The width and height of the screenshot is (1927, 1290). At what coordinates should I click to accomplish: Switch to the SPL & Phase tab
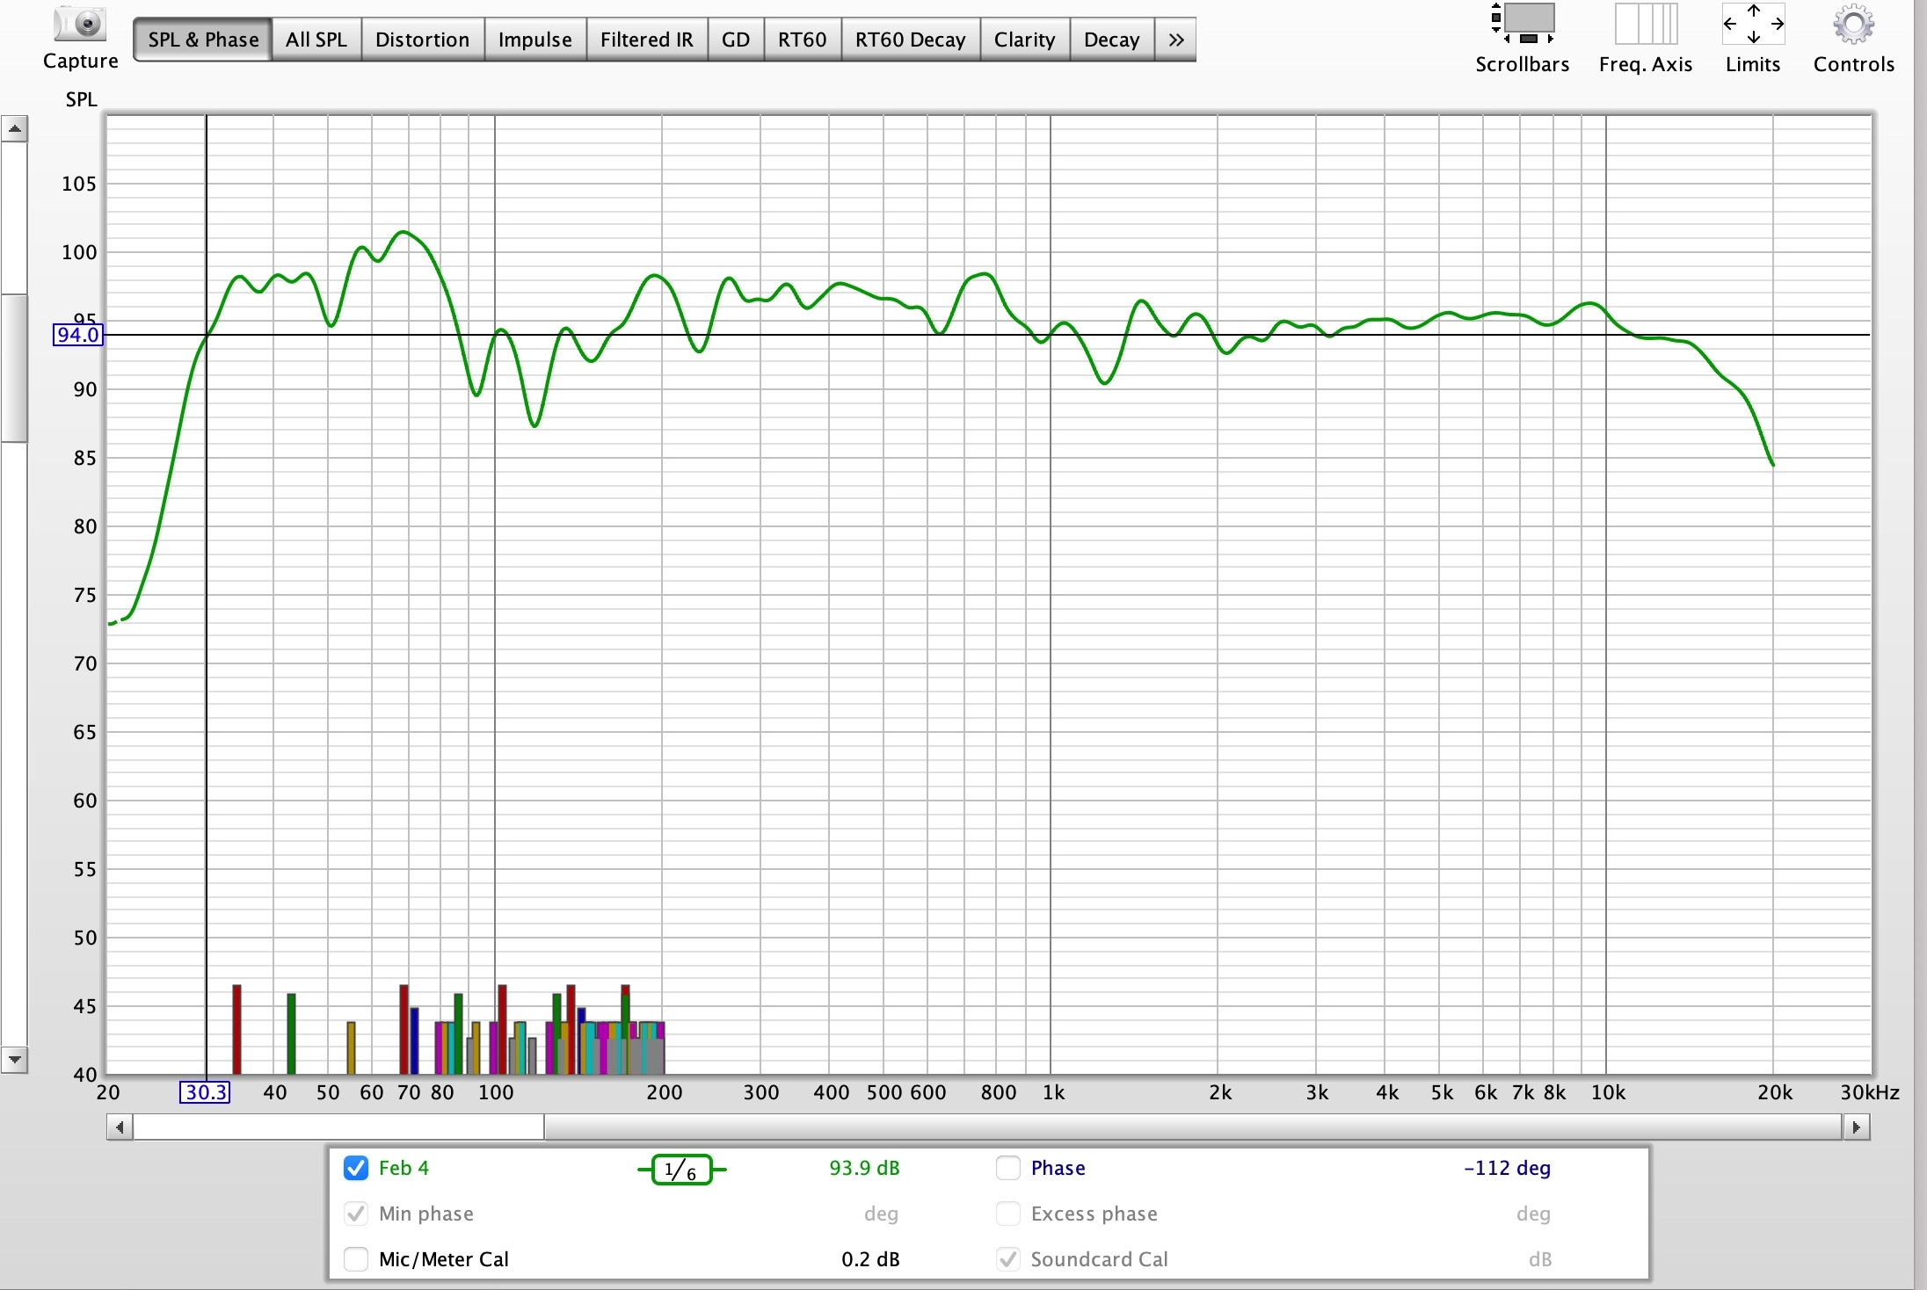point(203,40)
